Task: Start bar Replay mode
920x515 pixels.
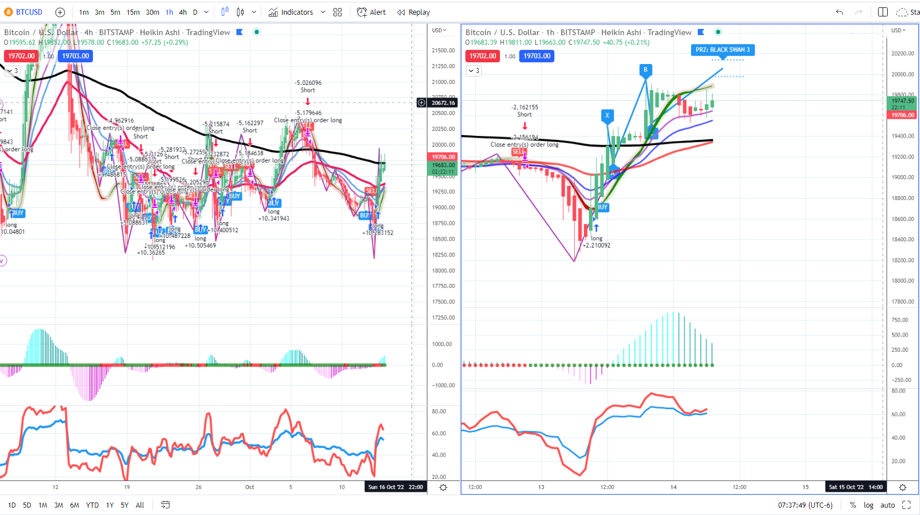Action: [413, 12]
